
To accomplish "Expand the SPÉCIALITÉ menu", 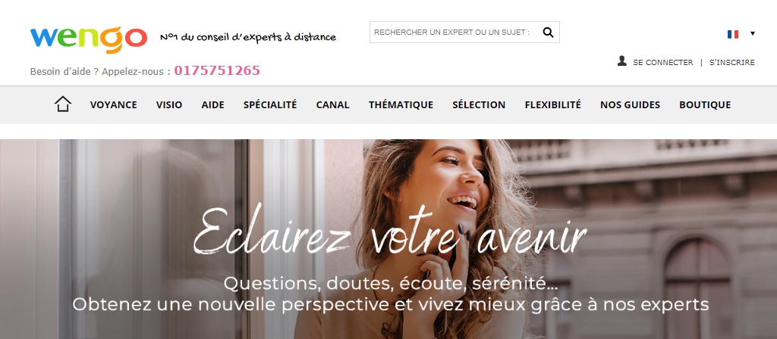I will click(270, 104).
